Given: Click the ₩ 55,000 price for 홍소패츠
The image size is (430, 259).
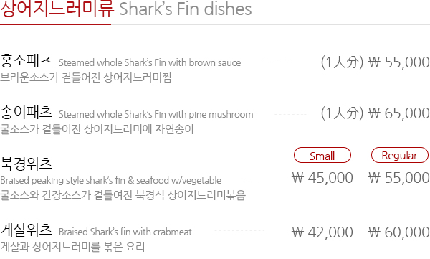Looking at the screenshot, I should point(399,62).
